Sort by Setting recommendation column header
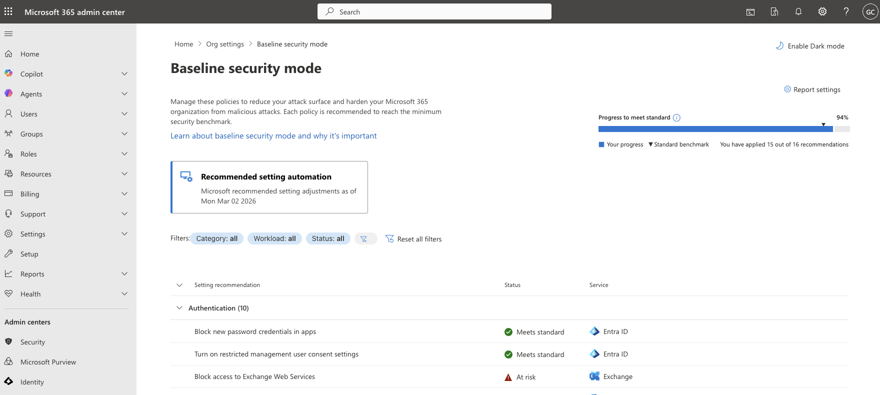This screenshot has height=395, width=880. click(227, 285)
